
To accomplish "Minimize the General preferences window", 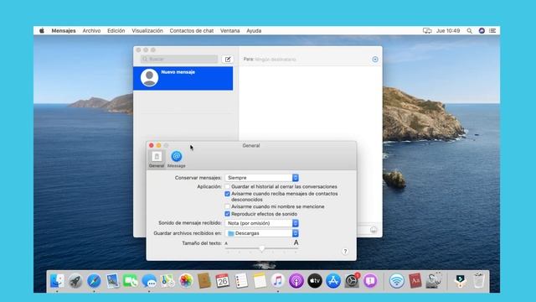I will click(158, 145).
